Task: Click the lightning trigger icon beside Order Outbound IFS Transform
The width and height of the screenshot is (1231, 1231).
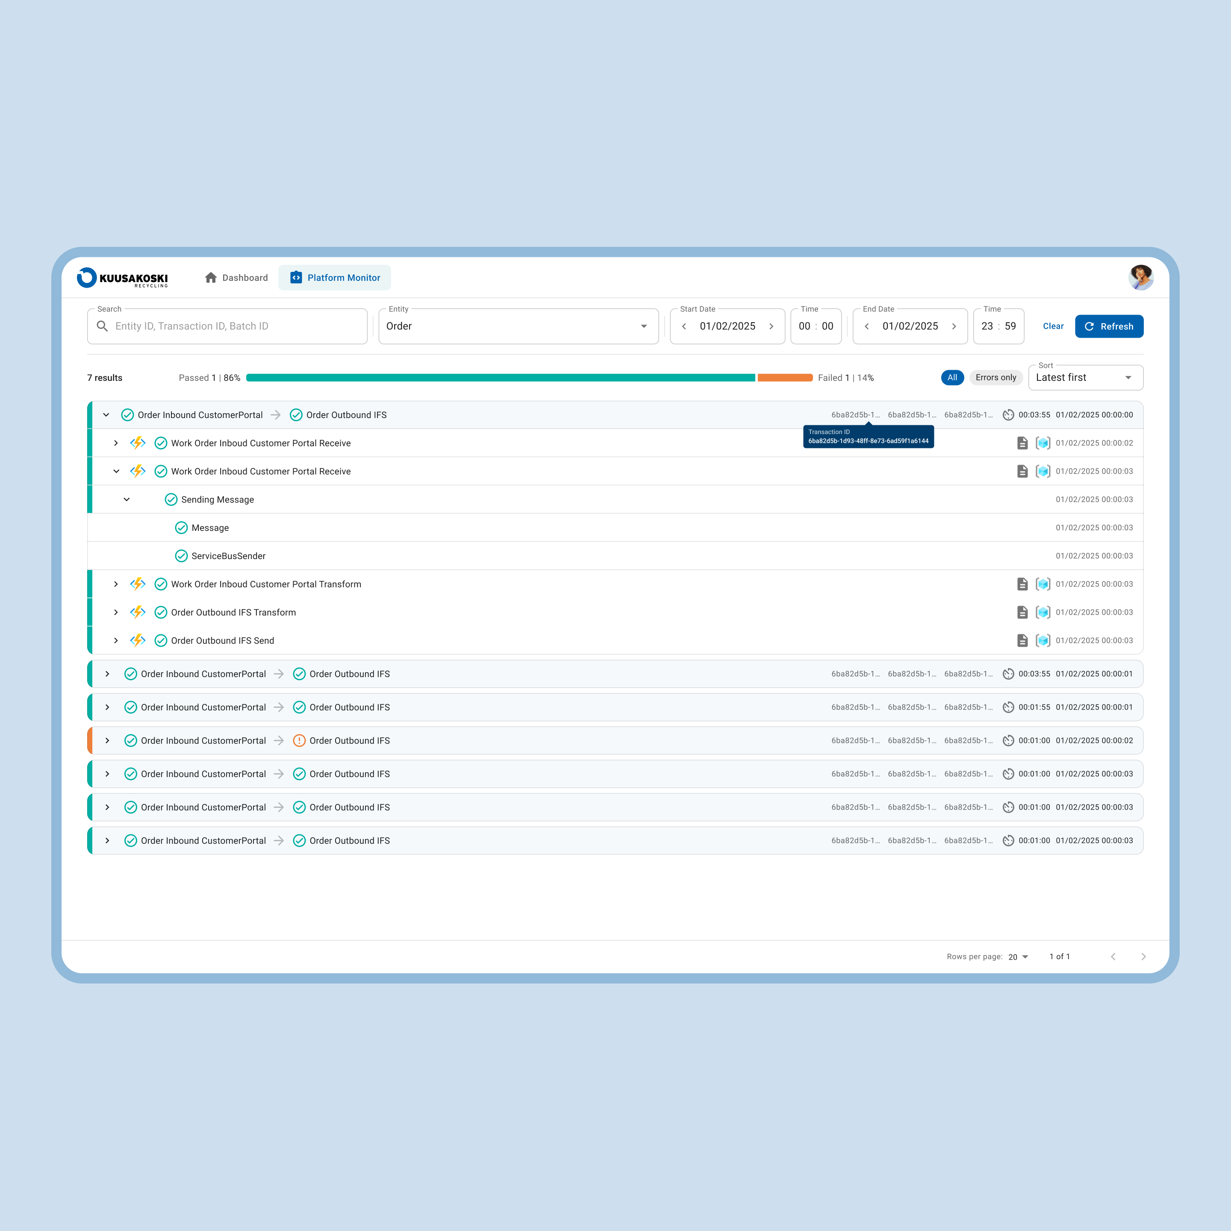Action: (138, 613)
